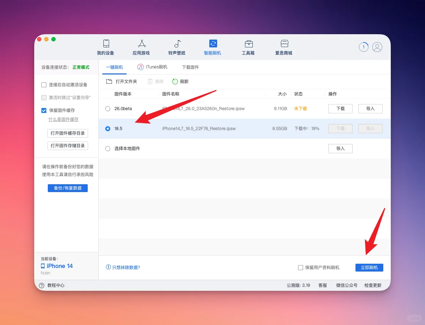Click 备份/恢复数据 in the sidebar
425x325 pixels.
click(x=67, y=188)
